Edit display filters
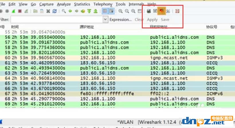Viewport: 235px width, 128px height. pyautogui.click(x=155, y=11)
